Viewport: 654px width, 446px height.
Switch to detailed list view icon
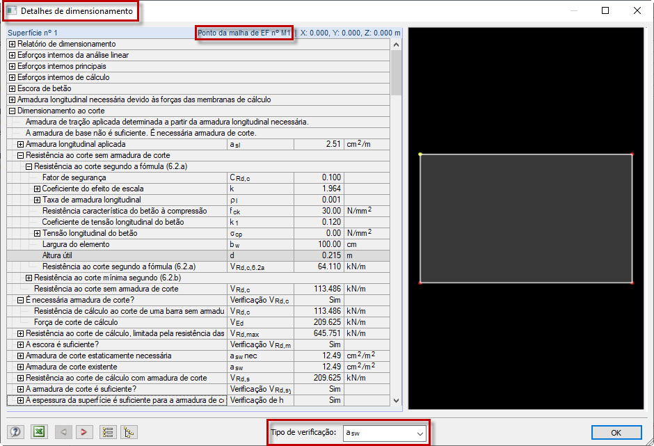click(x=108, y=431)
